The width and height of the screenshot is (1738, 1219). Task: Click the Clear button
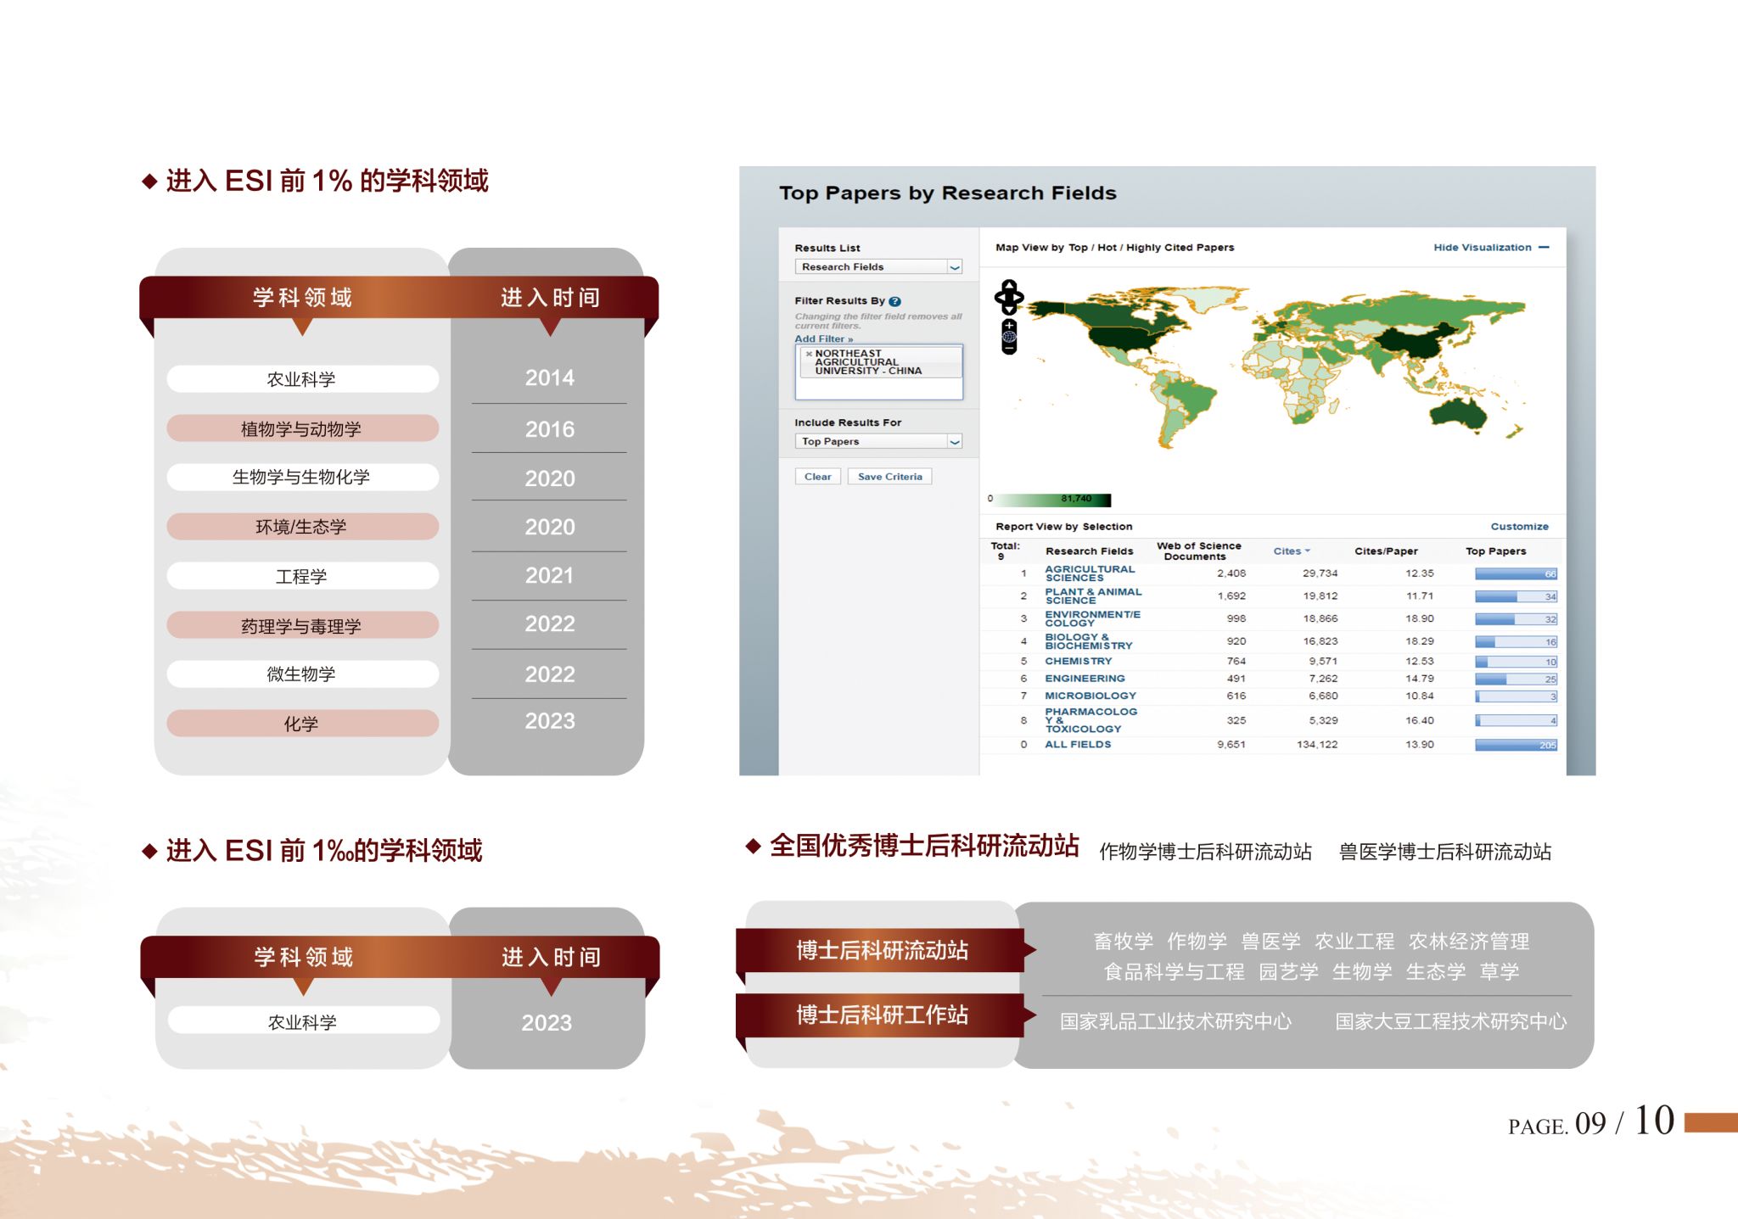(x=817, y=477)
